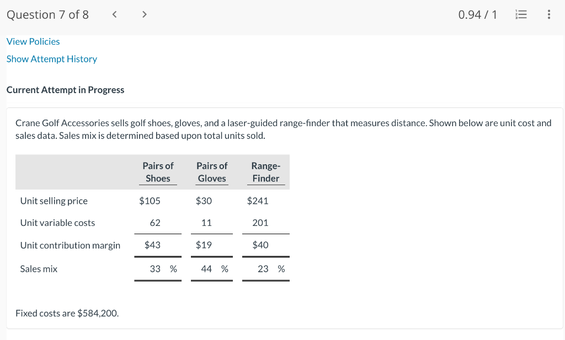Viewport: 565px width, 340px height.
Task: Click the $30 gloves selling price
Action: [204, 201]
